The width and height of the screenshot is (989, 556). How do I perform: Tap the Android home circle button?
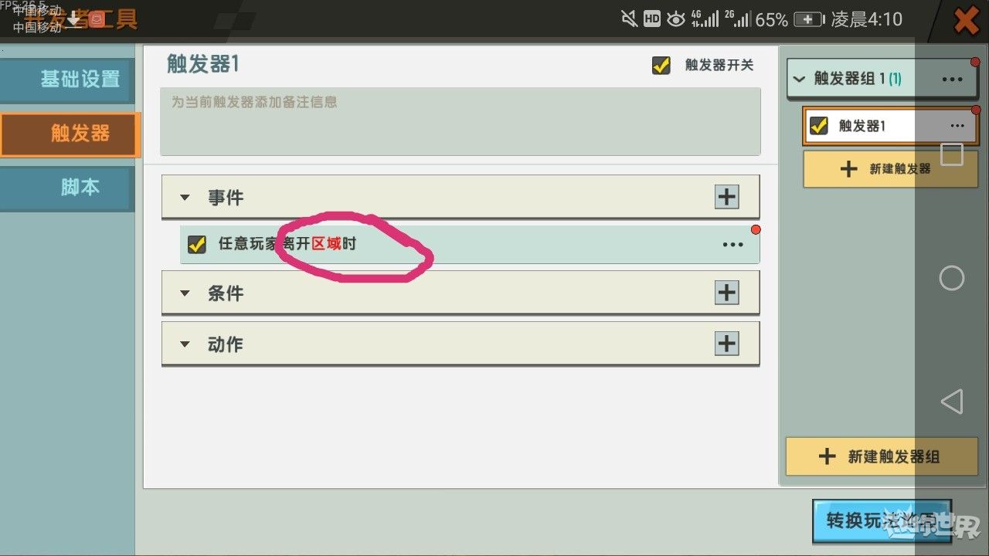[952, 278]
